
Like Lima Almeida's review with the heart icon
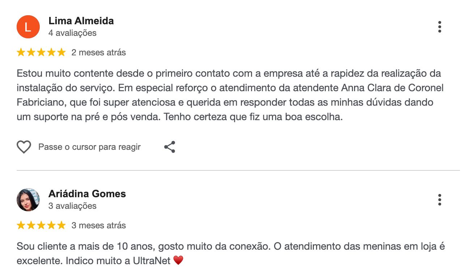pos(24,147)
